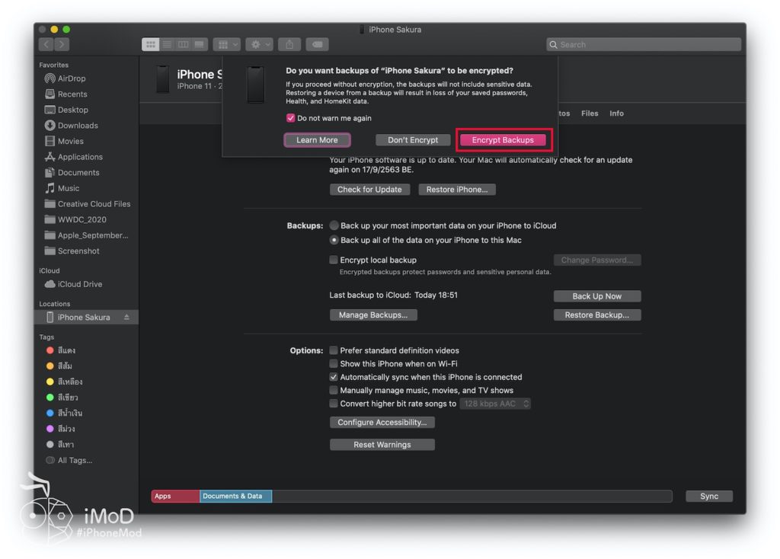Switch to the Info tab
The image size is (780, 559).
(616, 113)
